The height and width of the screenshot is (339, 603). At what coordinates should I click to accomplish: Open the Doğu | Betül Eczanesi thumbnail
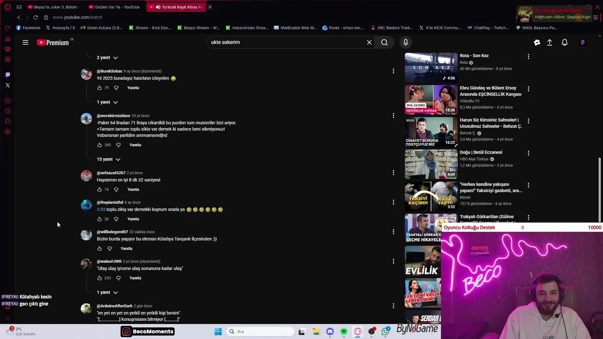click(431, 164)
